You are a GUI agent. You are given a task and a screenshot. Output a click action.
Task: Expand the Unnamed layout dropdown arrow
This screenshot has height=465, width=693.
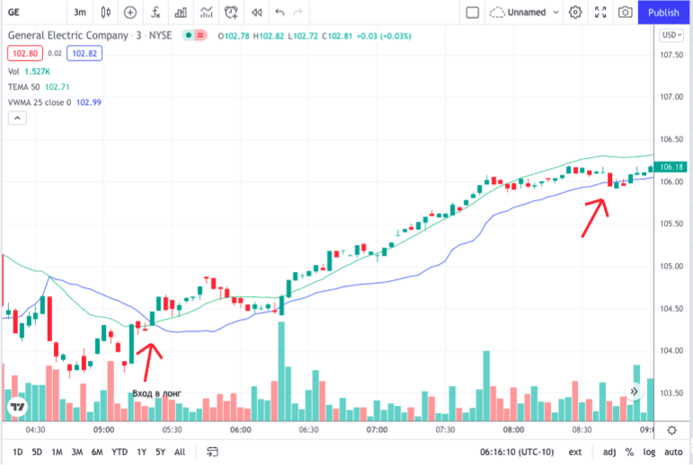pyautogui.click(x=555, y=13)
